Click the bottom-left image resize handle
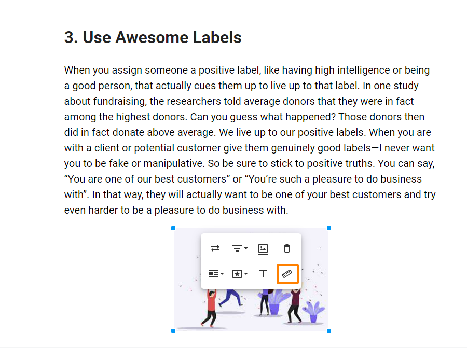Viewport: 467px width, 348px height. point(173,331)
